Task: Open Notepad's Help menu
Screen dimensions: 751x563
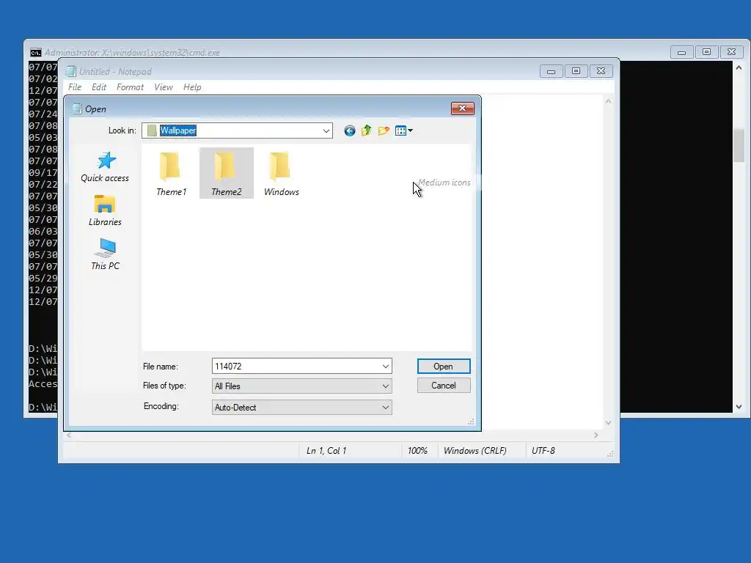Action: pos(192,87)
